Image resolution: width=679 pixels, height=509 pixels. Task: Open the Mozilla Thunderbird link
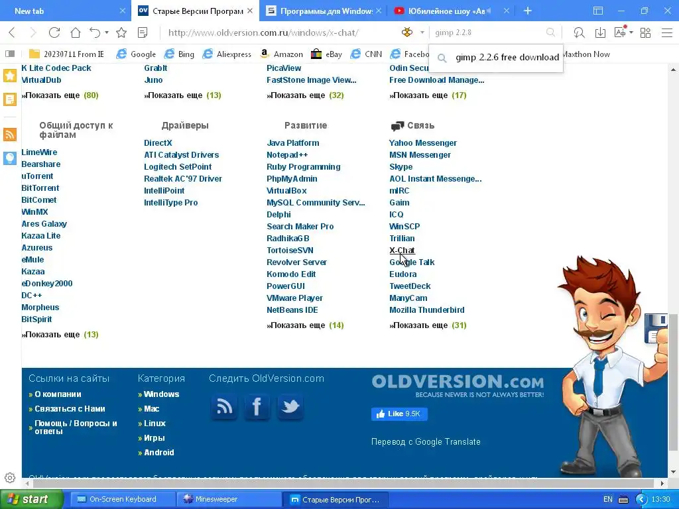(426, 310)
